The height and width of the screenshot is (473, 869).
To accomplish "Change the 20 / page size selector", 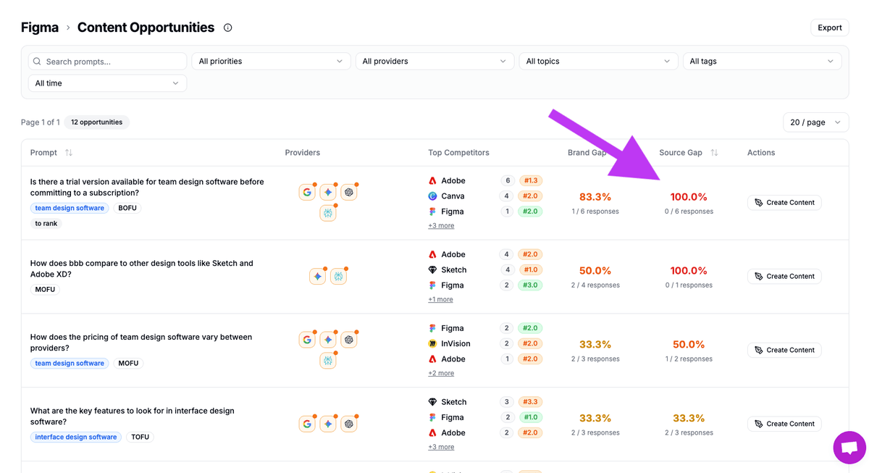I will (815, 122).
